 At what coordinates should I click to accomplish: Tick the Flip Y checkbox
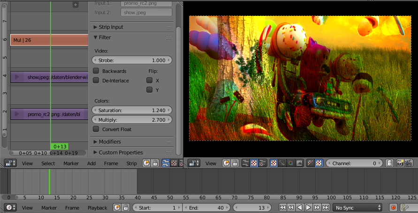click(x=149, y=90)
